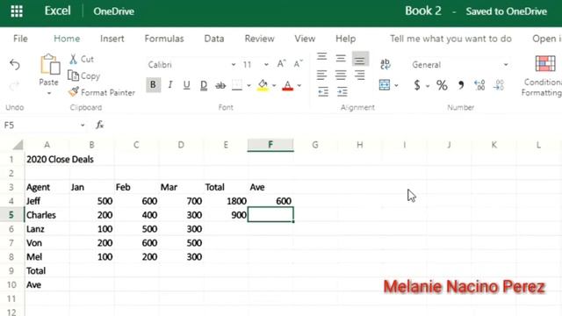Expand the currency format dropdown arrow
Viewport: 562px width, 316px height.
tap(428, 86)
